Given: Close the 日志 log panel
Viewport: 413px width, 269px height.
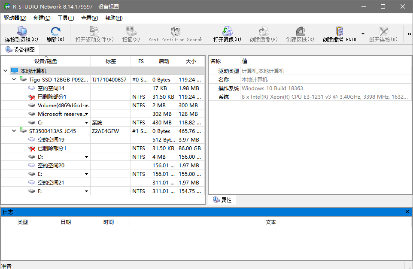Looking at the screenshot, I should 407,212.
